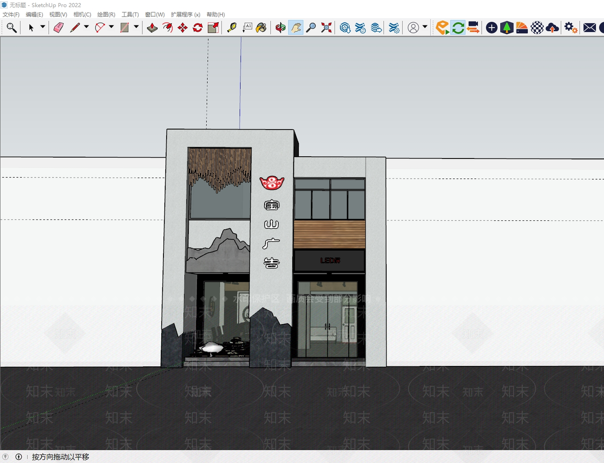Open Extension Manager icon

tap(394, 28)
